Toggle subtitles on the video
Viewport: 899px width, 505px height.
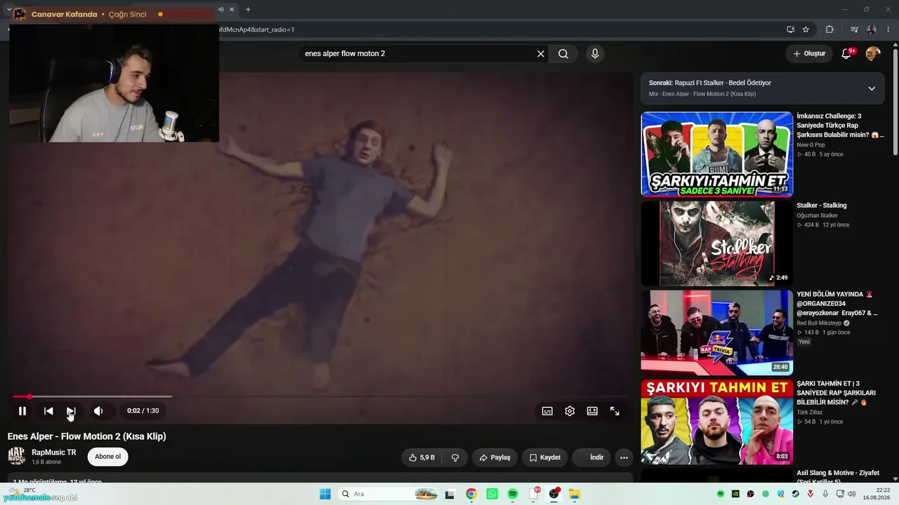coord(547,411)
